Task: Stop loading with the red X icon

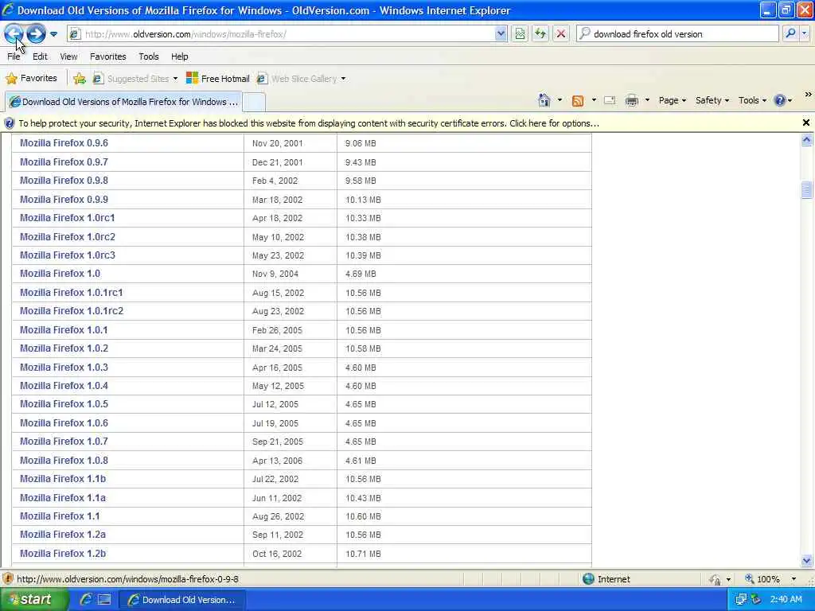Action: pyautogui.click(x=561, y=34)
